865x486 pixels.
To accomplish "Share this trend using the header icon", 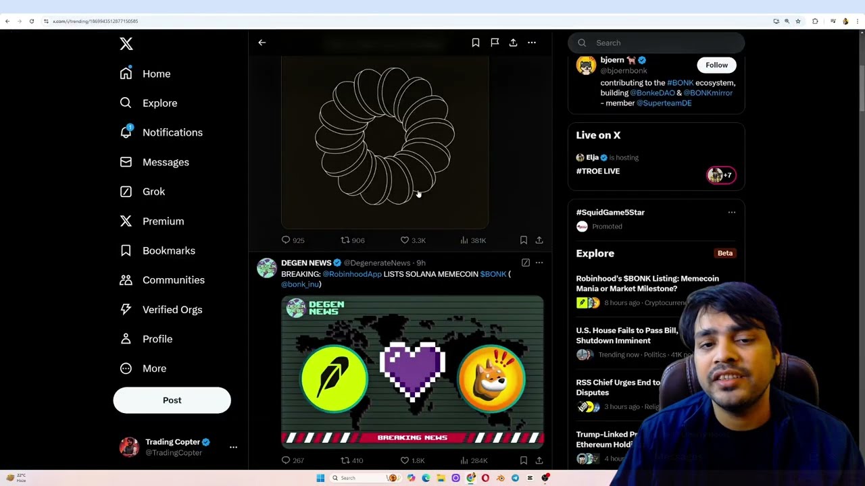I will (513, 43).
